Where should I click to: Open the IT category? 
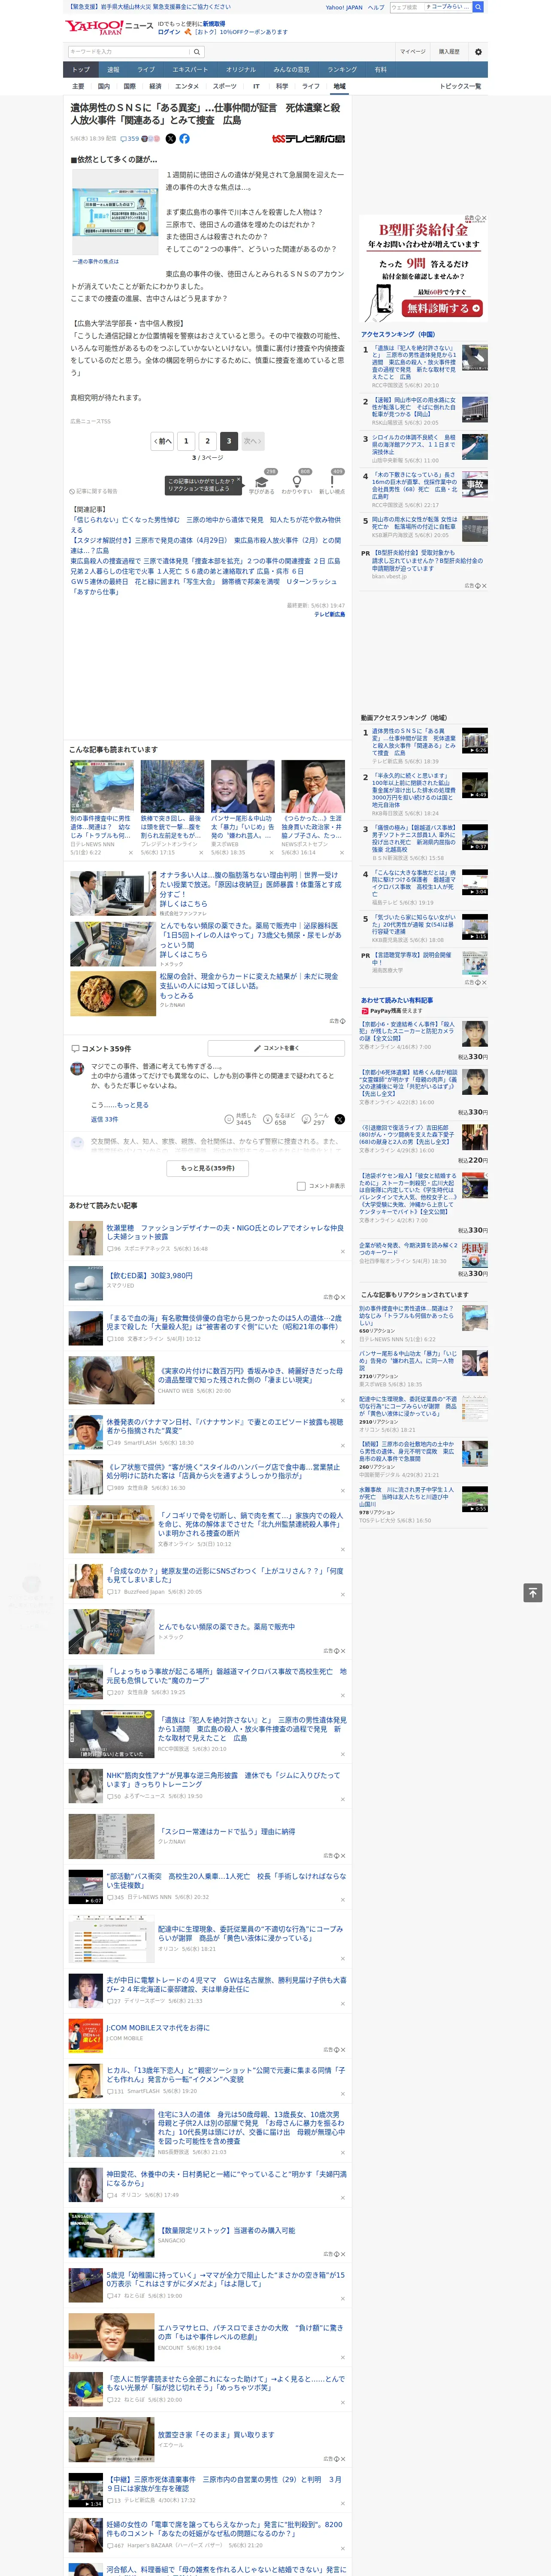(x=256, y=86)
